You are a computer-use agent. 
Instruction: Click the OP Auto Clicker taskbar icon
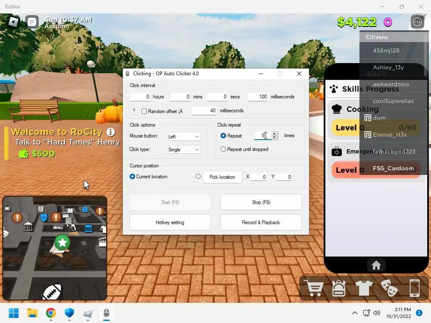coord(106,313)
